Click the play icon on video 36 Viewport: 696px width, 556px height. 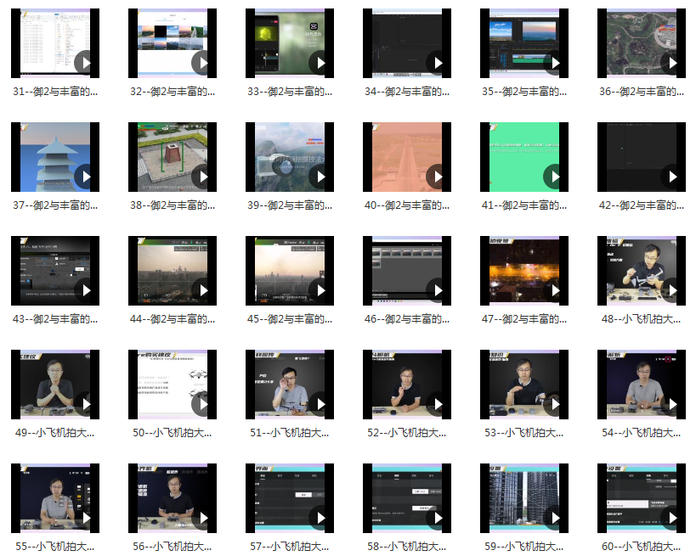tap(671, 63)
